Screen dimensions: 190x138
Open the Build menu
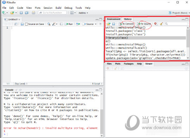tap(58, 8)
